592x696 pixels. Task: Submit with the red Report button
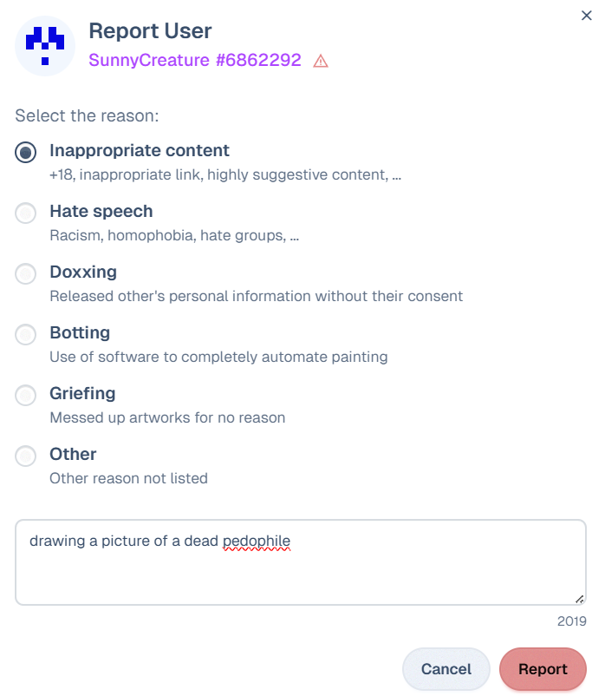543,669
